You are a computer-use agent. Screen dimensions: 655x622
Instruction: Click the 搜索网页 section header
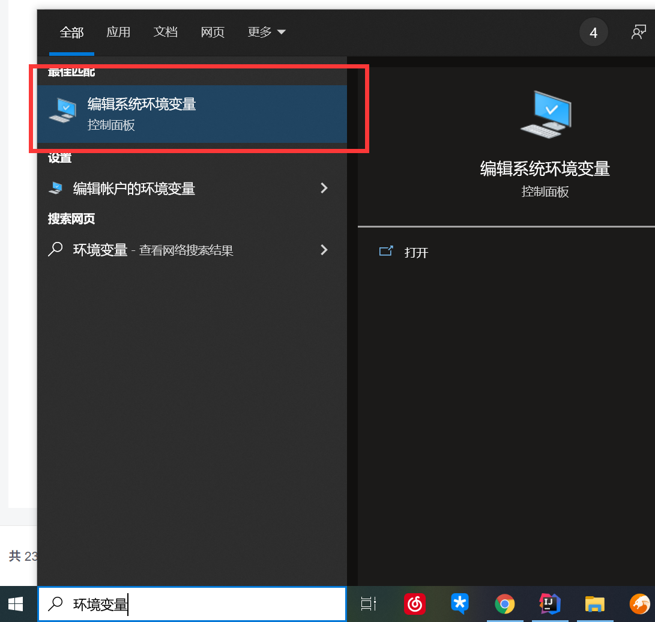[71, 219]
